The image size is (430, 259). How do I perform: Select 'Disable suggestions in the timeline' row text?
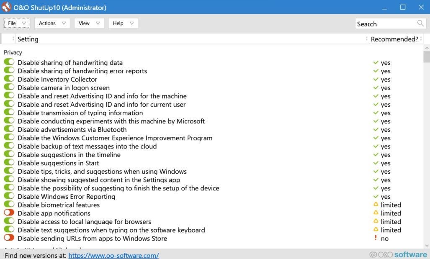click(69, 155)
